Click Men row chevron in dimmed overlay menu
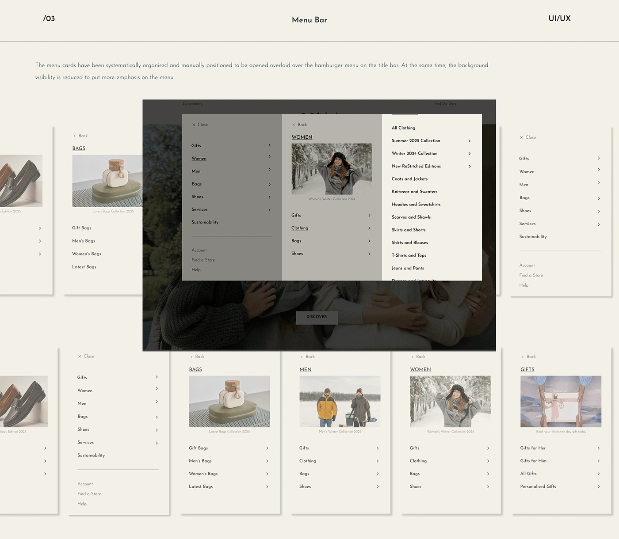Image resolution: width=619 pixels, height=539 pixels. 270,170
